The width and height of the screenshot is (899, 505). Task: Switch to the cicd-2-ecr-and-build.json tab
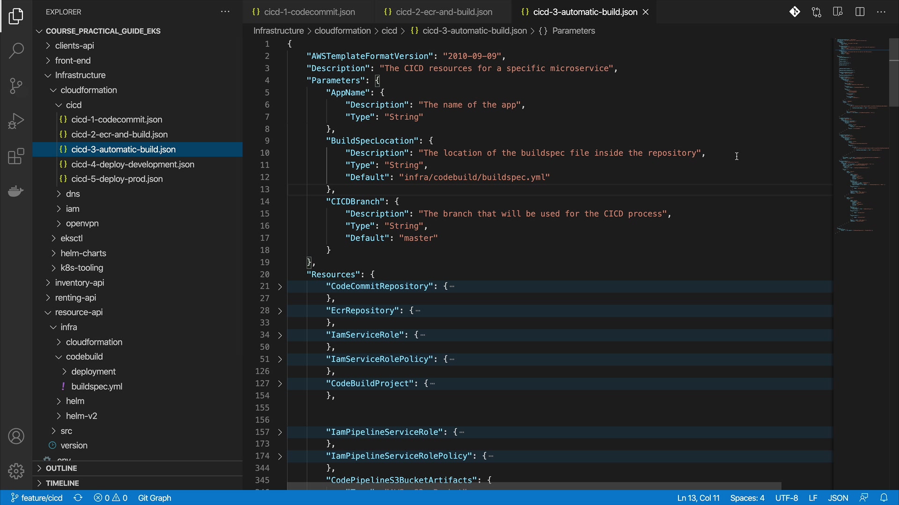point(443,12)
